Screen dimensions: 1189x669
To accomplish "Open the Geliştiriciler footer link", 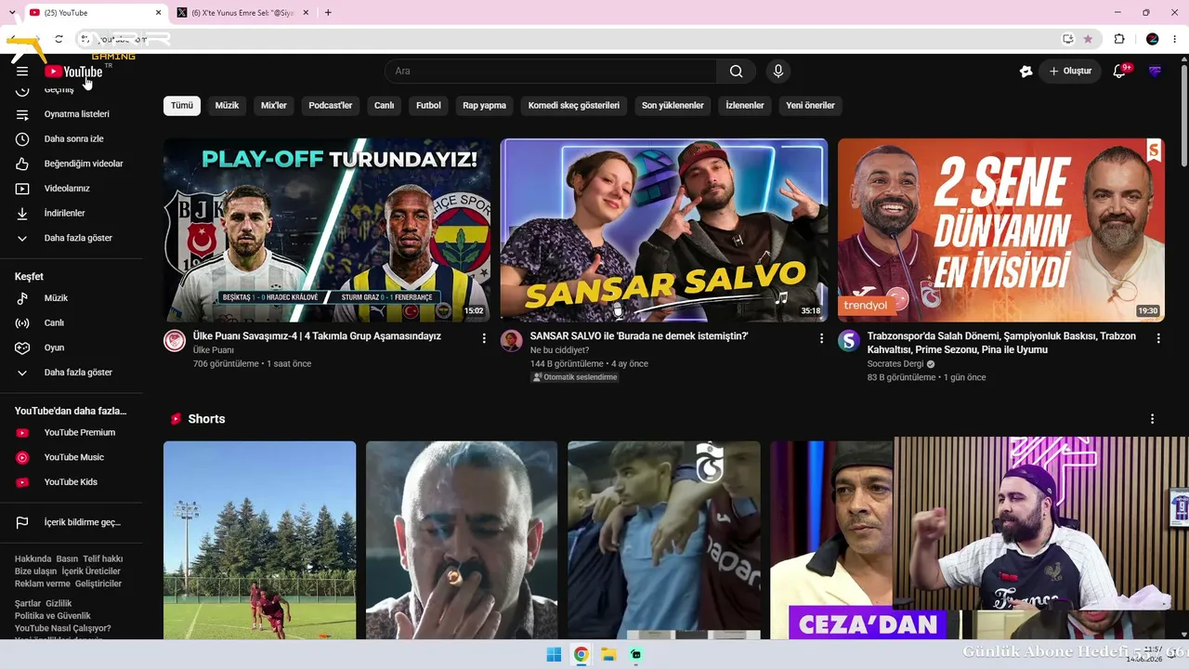I will [98, 584].
